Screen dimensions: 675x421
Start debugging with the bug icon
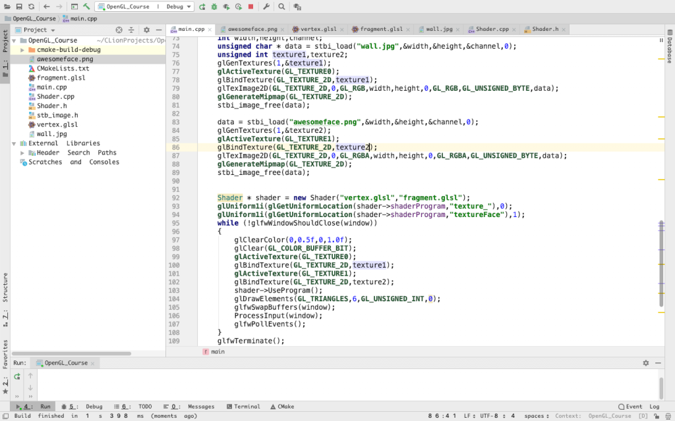point(214,7)
